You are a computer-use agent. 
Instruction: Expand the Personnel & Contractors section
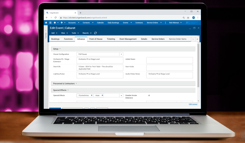[64, 83]
